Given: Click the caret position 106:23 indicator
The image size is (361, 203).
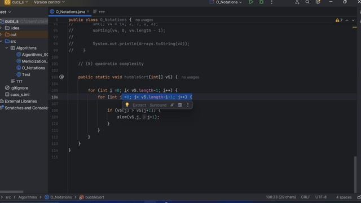Looking at the screenshot, I should point(281,197).
